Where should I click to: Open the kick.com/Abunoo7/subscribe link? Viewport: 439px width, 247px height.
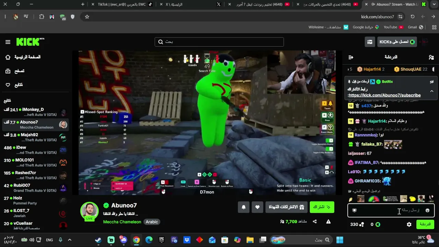[384, 95]
